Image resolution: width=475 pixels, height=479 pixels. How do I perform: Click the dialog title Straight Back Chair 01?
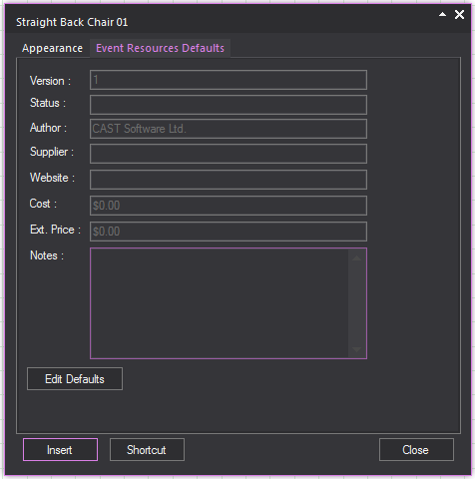click(x=72, y=22)
